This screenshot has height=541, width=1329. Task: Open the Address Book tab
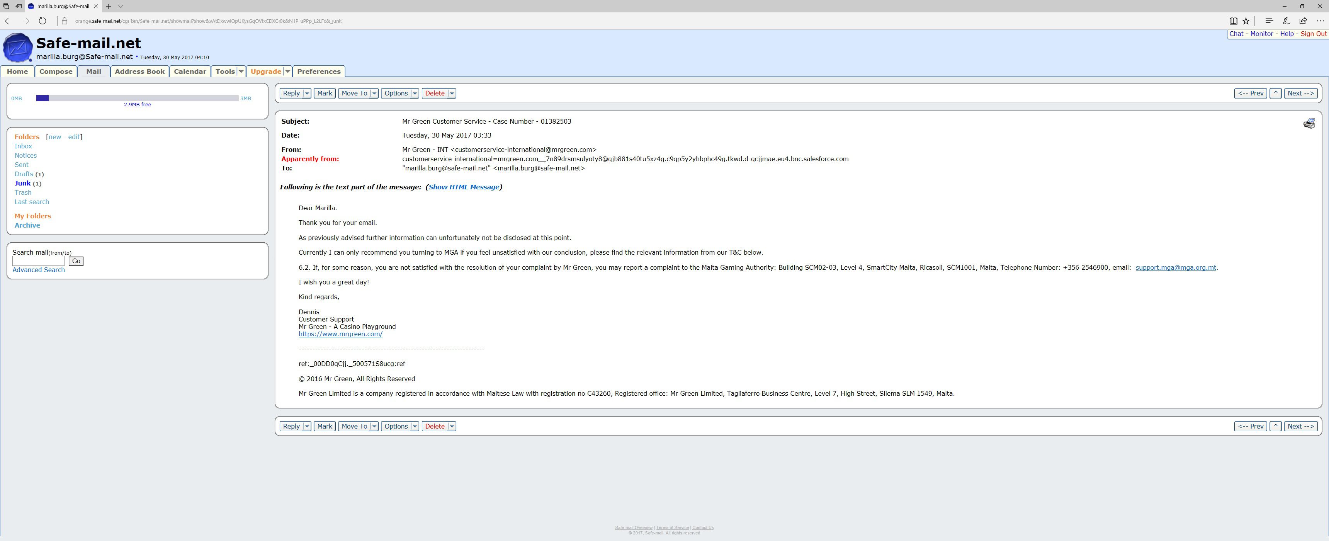click(x=140, y=72)
